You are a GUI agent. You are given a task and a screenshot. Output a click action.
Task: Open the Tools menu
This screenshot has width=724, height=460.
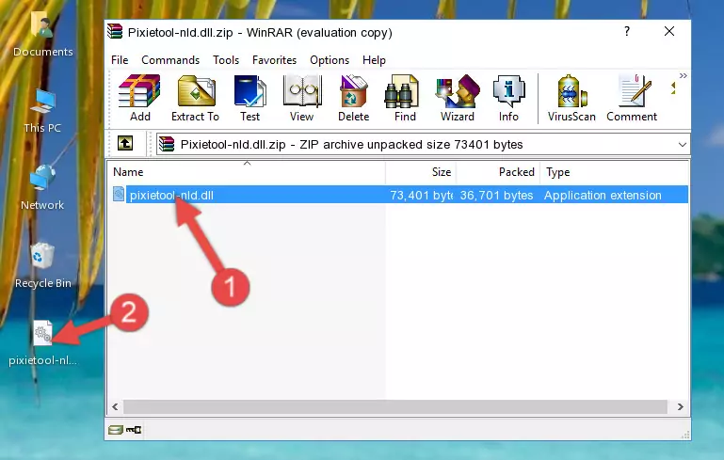(226, 60)
